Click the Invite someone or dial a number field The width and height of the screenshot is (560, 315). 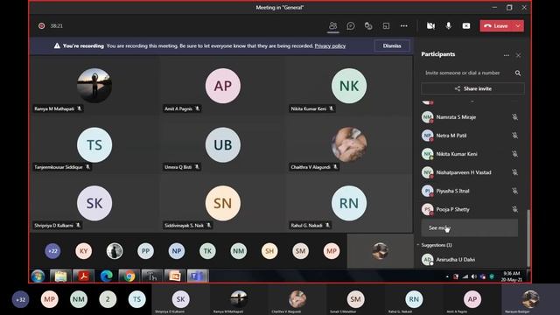(467, 73)
